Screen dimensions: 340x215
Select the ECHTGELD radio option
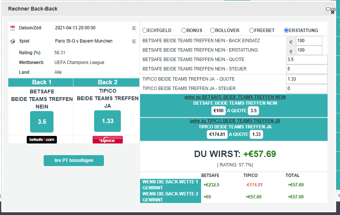(x=145, y=30)
